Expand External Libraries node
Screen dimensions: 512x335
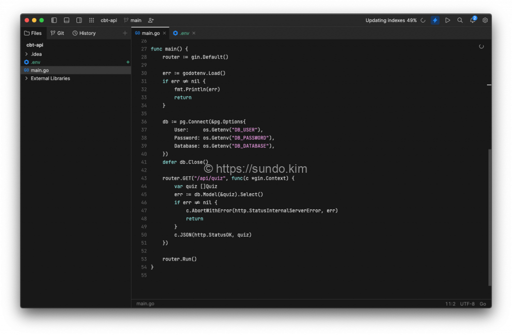[26, 78]
